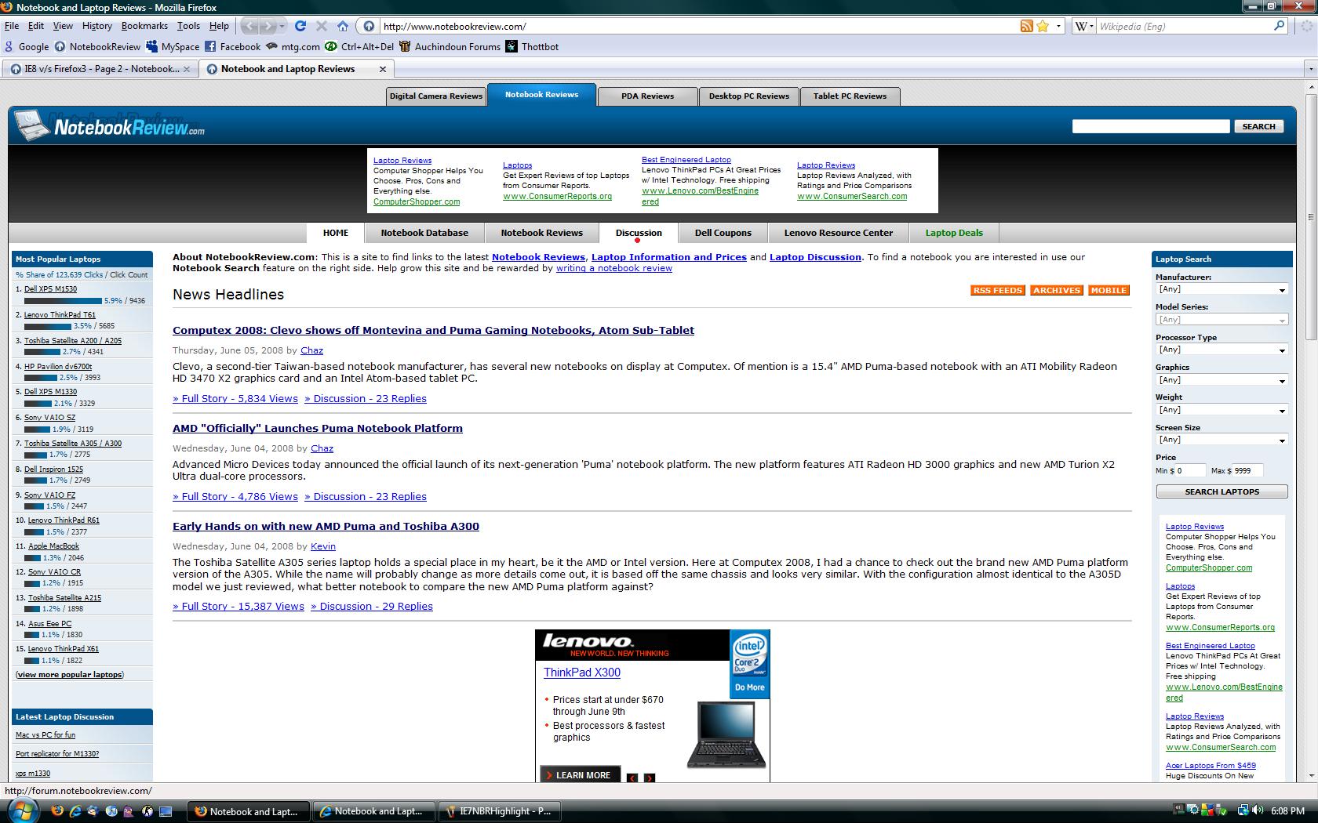The width and height of the screenshot is (1318, 823).
Task: Open the Discussion nav item
Action: point(639,233)
